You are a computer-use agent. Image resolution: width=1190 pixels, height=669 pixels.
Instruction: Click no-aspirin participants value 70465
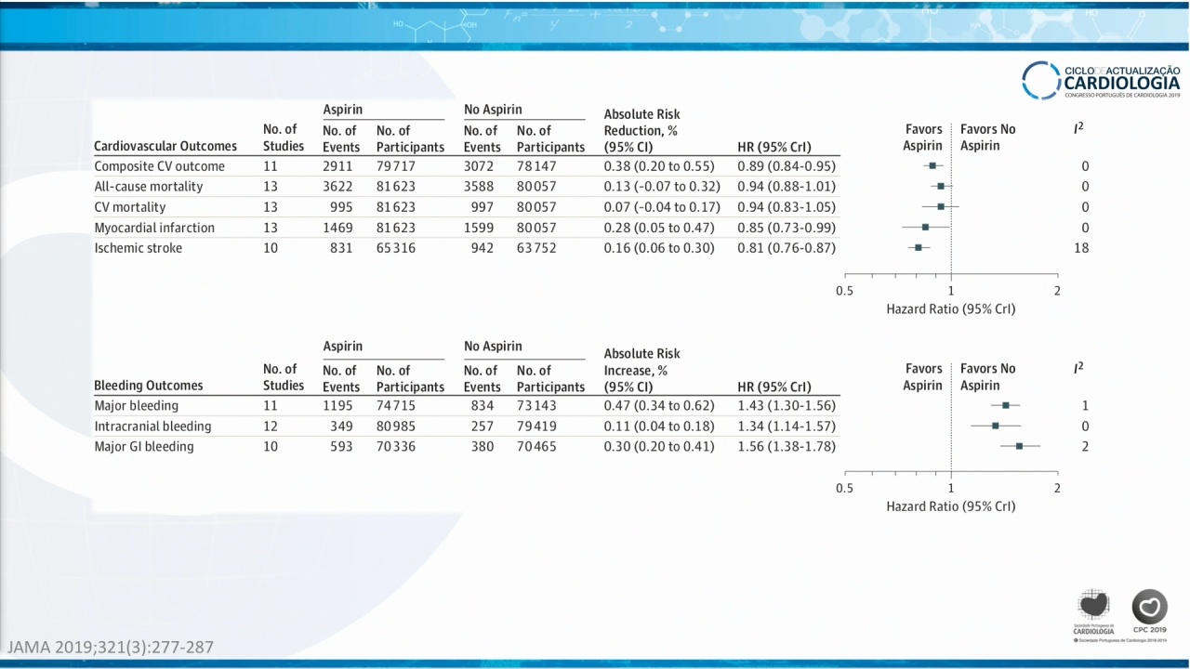point(536,447)
